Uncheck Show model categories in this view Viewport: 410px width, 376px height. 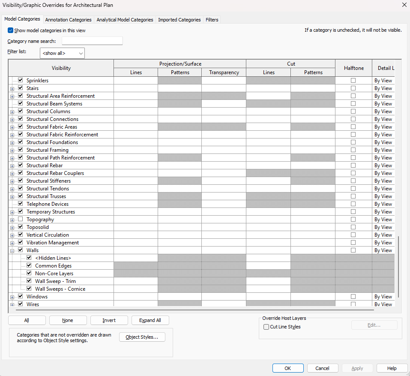pyautogui.click(x=10, y=30)
